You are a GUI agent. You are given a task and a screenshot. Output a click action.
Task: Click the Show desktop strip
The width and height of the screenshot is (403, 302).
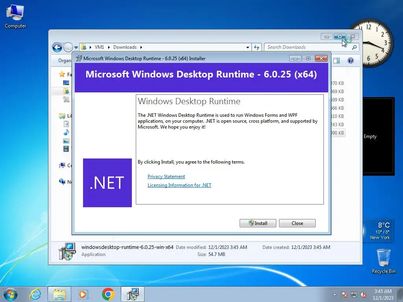tap(400, 294)
